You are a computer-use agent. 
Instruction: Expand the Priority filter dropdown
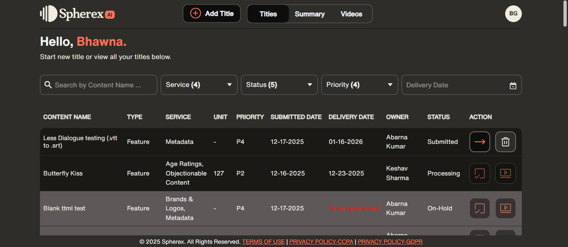tap(360, 85)
